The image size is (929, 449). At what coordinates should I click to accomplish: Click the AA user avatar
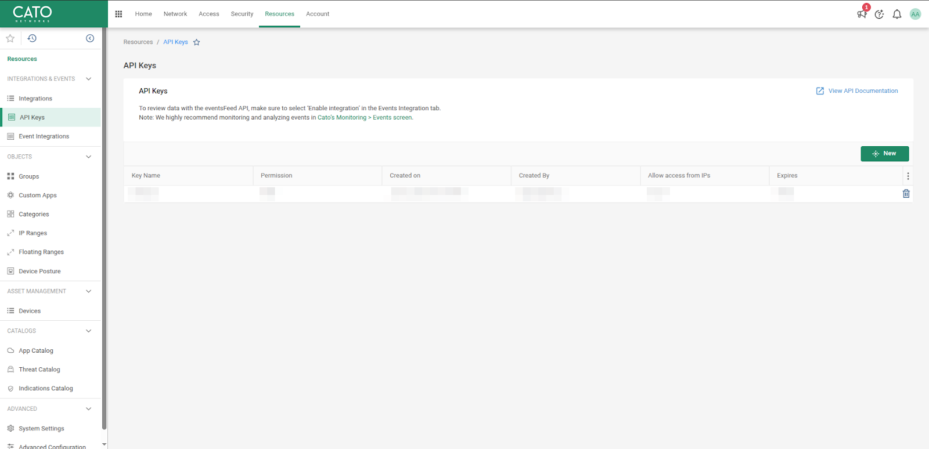(915, 14)
